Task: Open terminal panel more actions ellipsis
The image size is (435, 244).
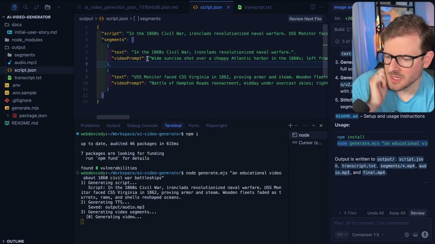Action: coord(304,125)
